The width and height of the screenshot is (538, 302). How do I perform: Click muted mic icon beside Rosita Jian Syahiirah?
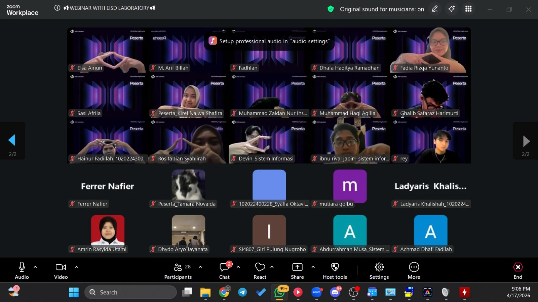tap(153, 159)
